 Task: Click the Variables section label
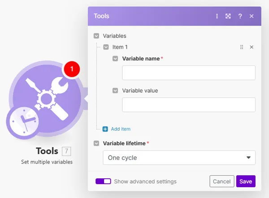coord(114,36)
